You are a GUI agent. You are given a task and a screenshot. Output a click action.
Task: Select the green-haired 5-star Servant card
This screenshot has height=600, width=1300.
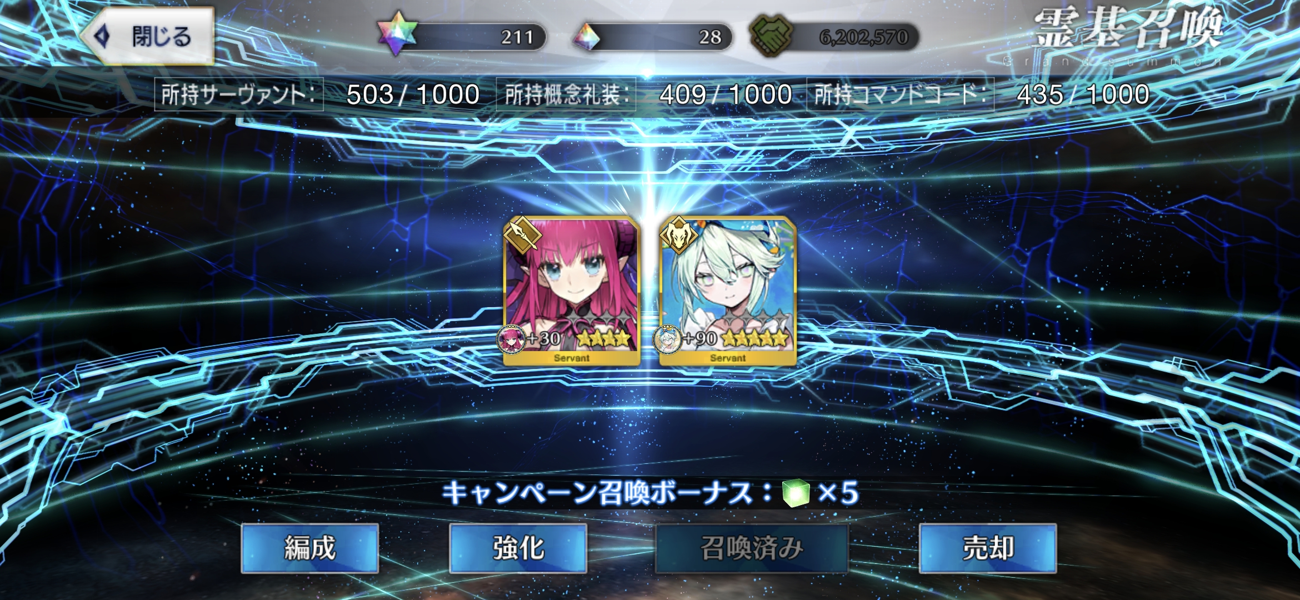728,291
